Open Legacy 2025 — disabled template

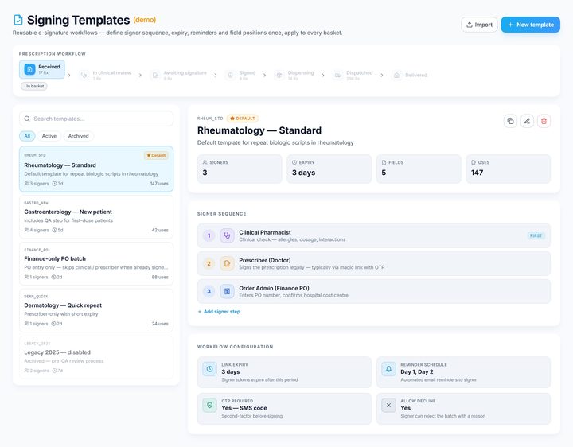96,357
